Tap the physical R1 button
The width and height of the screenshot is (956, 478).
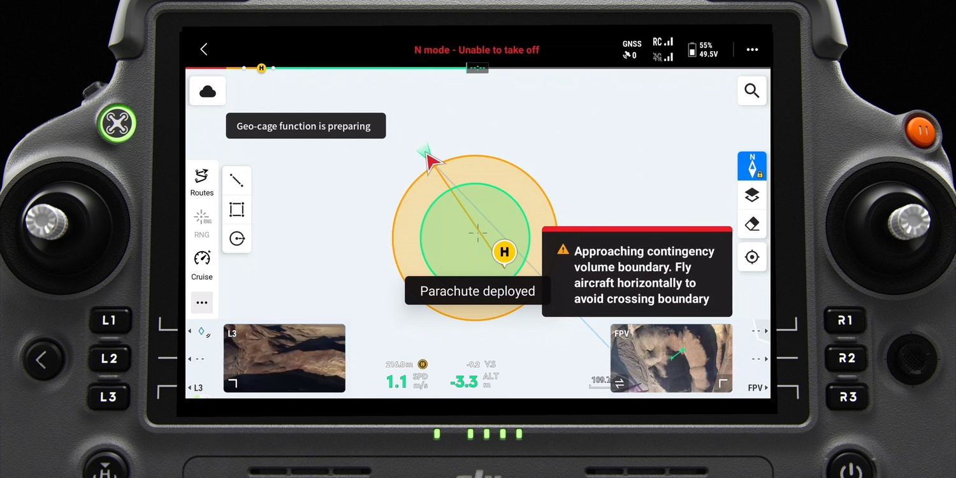846,320
